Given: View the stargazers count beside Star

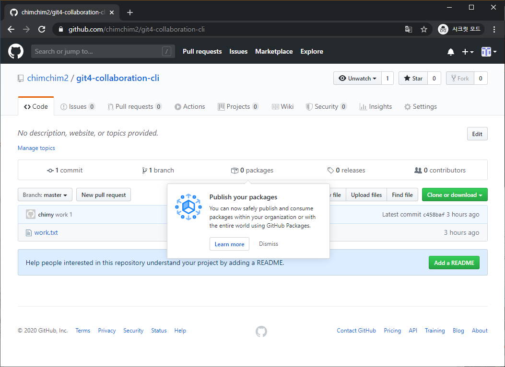Looking at the screenshot, I should point(434,78).
